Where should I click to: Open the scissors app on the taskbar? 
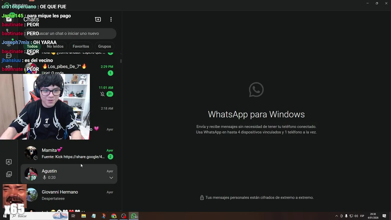104,216
